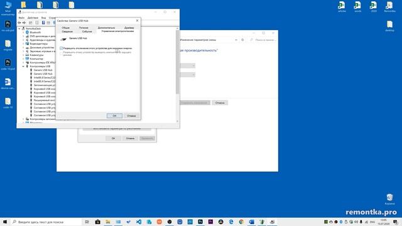Select the Видеоадаптеры tree item
This screenshot has width=402, height=226.
39,43
